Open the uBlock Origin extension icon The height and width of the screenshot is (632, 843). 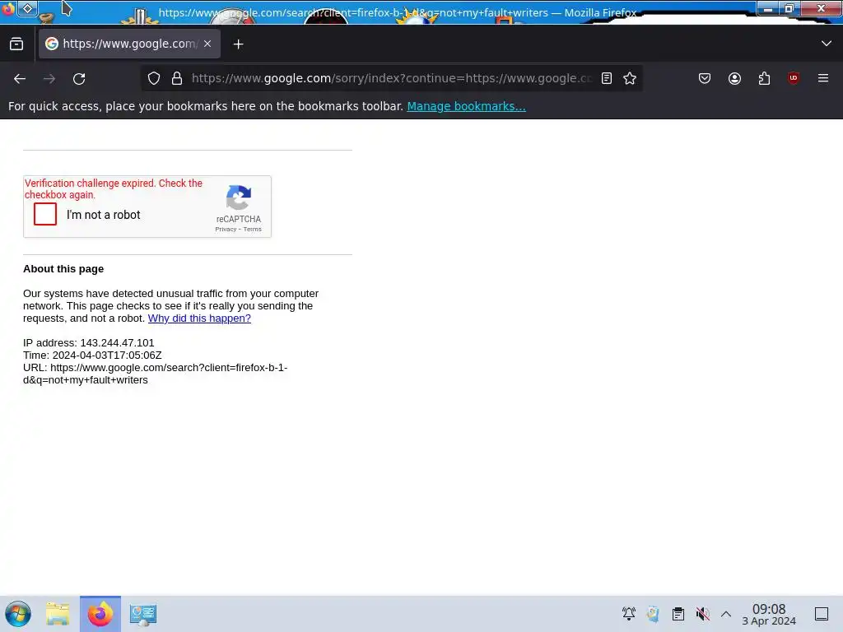(793, 78)
